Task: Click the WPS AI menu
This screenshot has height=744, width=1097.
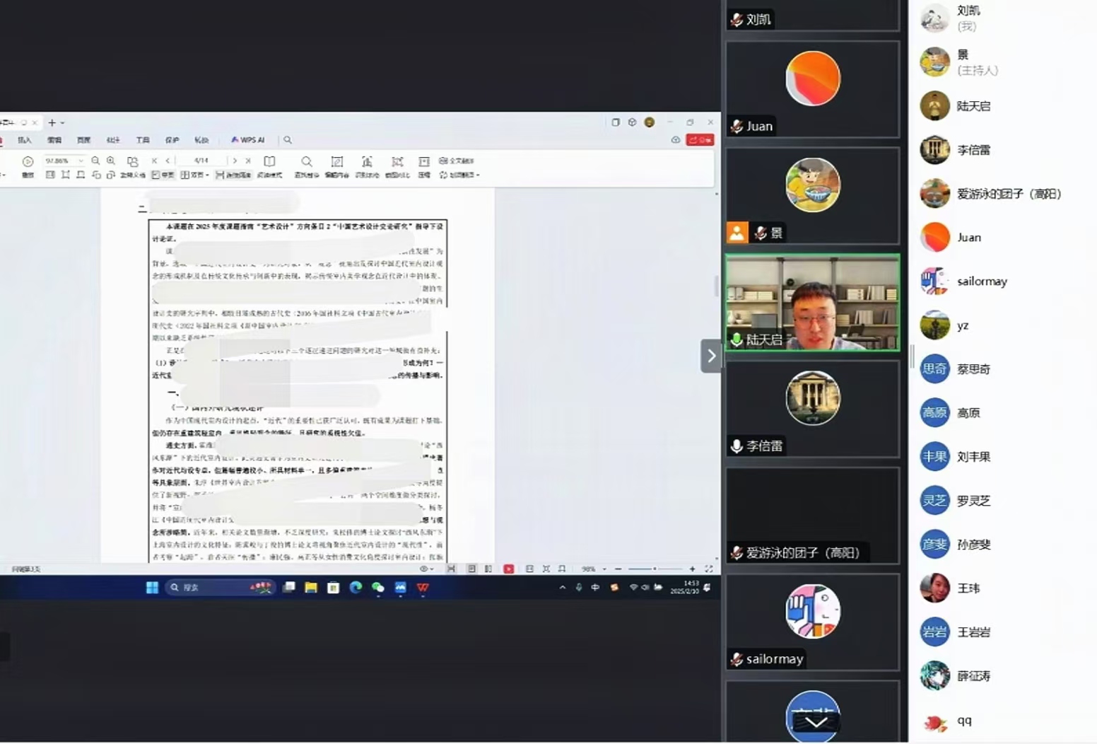Action: click(x=247, y=140)
